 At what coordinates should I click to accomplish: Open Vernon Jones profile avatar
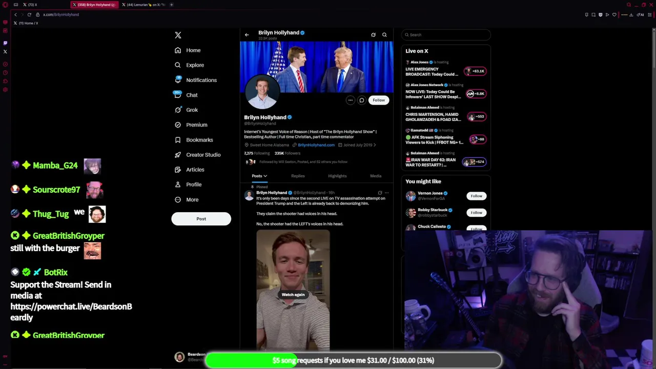[411, 196]
